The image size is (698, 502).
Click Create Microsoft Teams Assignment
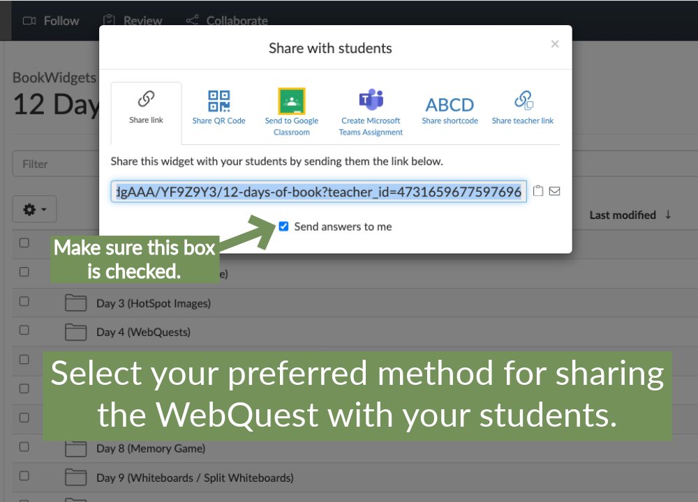(x=371, y=108)
